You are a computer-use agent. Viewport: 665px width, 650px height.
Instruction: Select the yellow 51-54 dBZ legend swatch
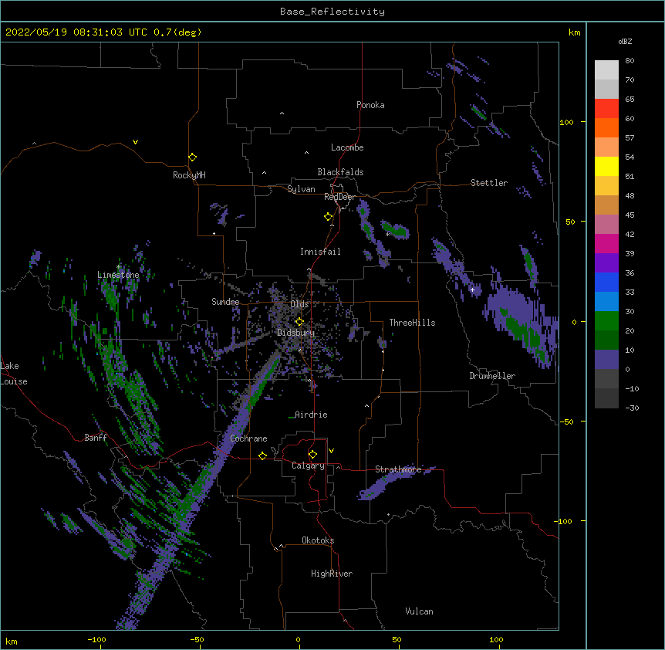coord(606,167)
